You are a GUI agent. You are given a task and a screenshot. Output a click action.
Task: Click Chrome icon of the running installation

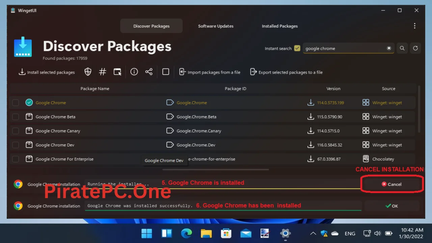(18, 184)
